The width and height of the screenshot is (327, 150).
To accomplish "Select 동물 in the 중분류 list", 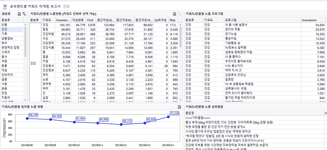I will tap(12, 66).
